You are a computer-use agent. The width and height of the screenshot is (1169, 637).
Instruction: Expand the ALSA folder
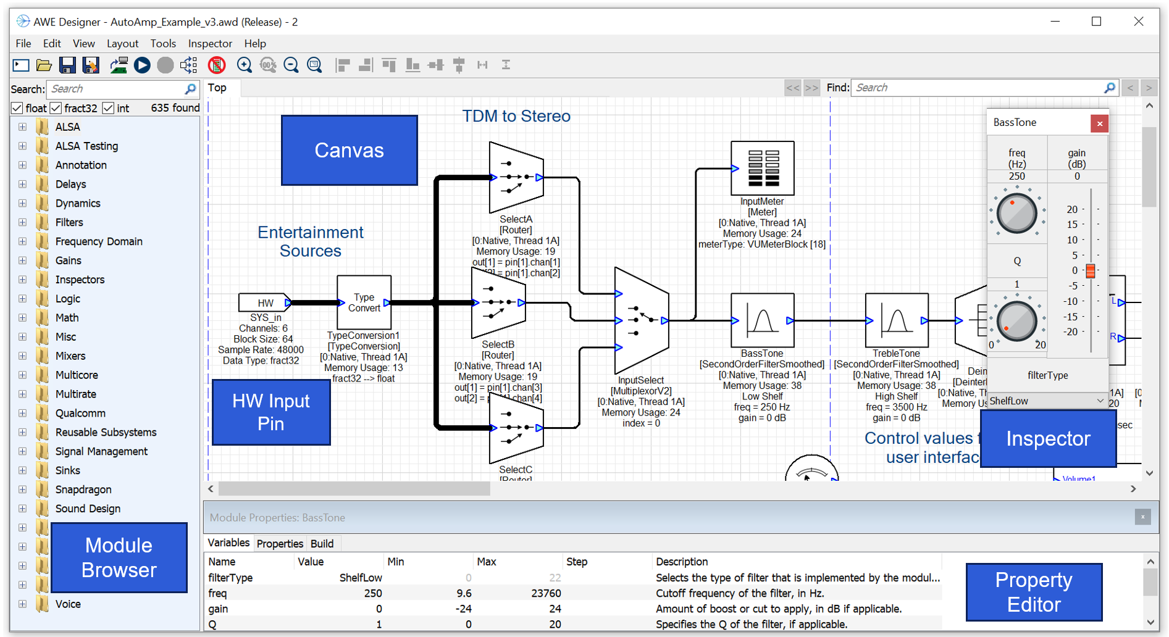(22, 127)
